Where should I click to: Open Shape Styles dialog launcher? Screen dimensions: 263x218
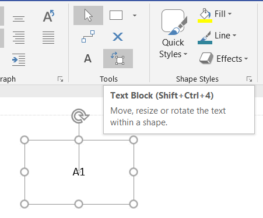click(250, 79)
